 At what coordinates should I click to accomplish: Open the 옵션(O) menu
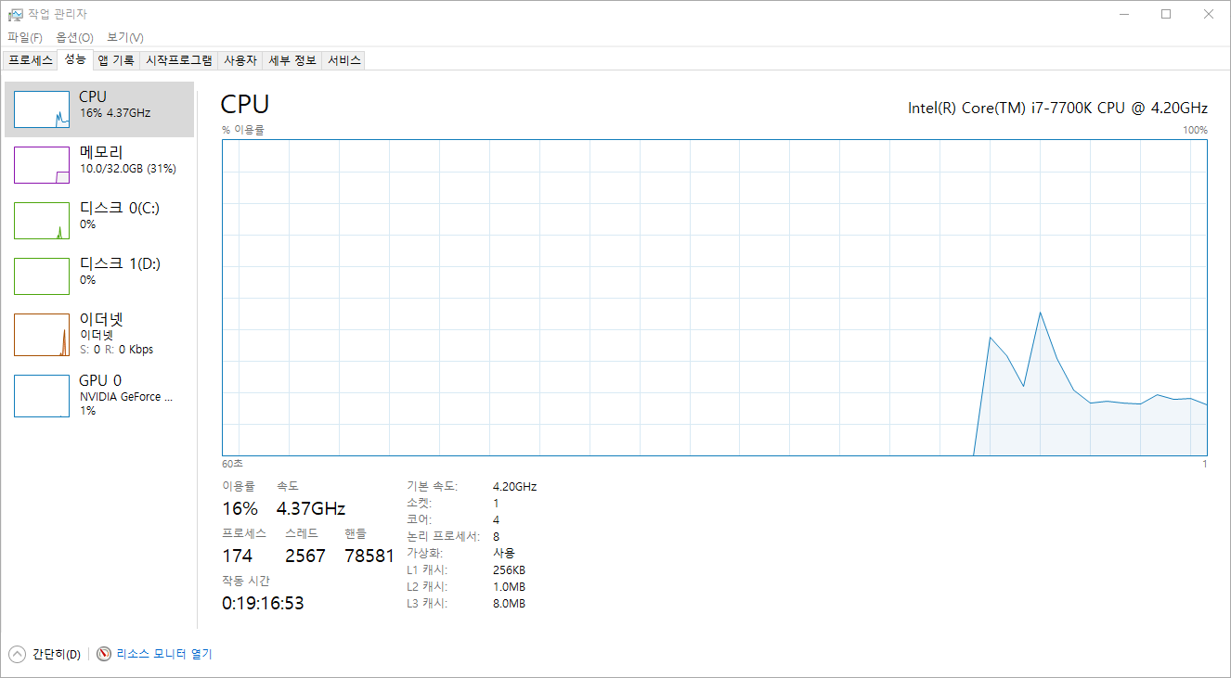[74, 37]
